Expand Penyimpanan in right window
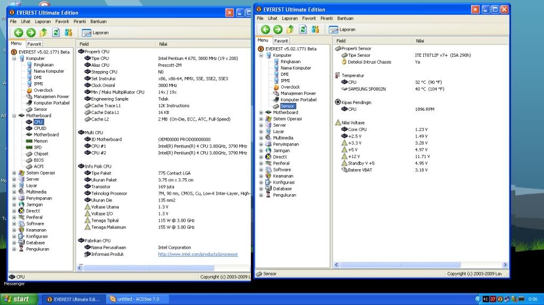Screen dimensions: 544x305 (261, 144)
